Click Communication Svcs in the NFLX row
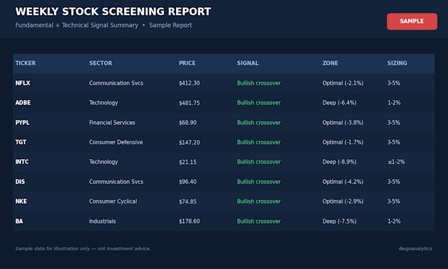Image resolution: width=448 pixels, height=269 pixels. coord(117,83)
